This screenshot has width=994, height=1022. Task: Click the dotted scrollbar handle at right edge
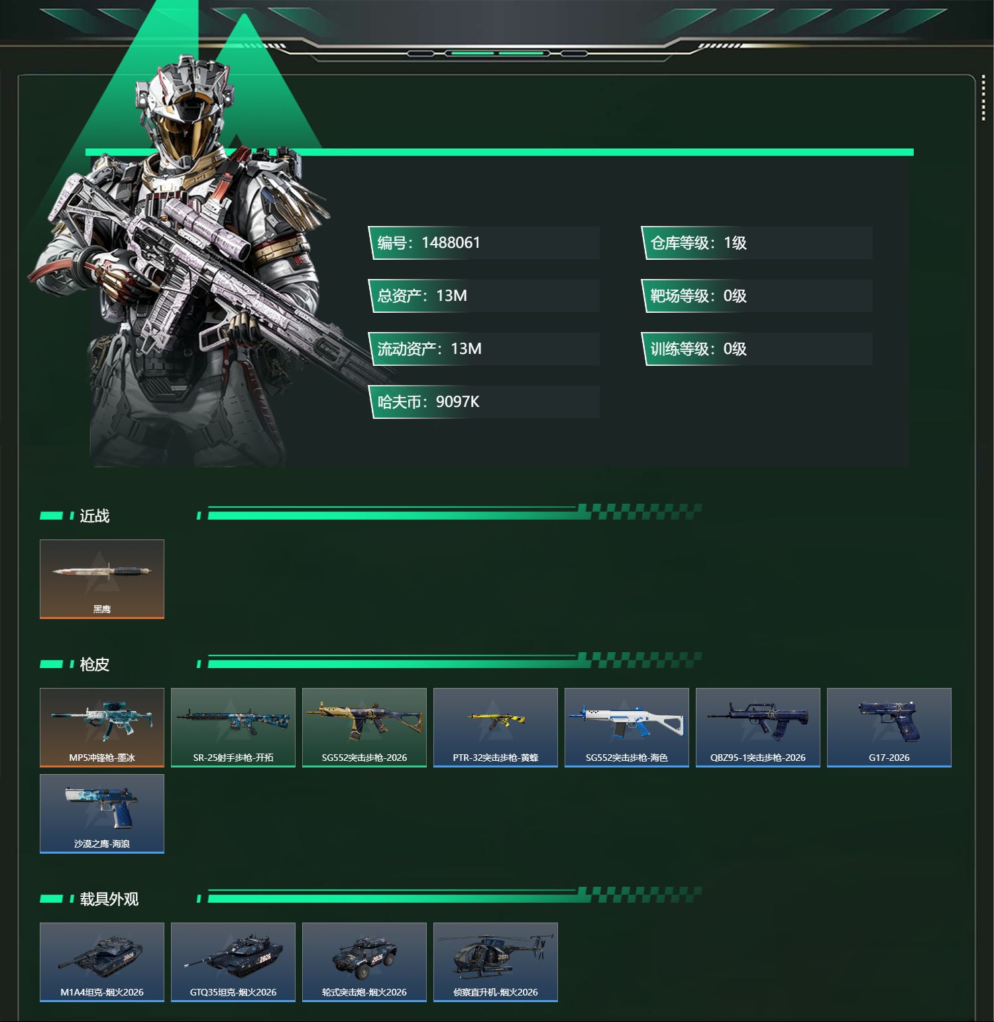(983, 99)
